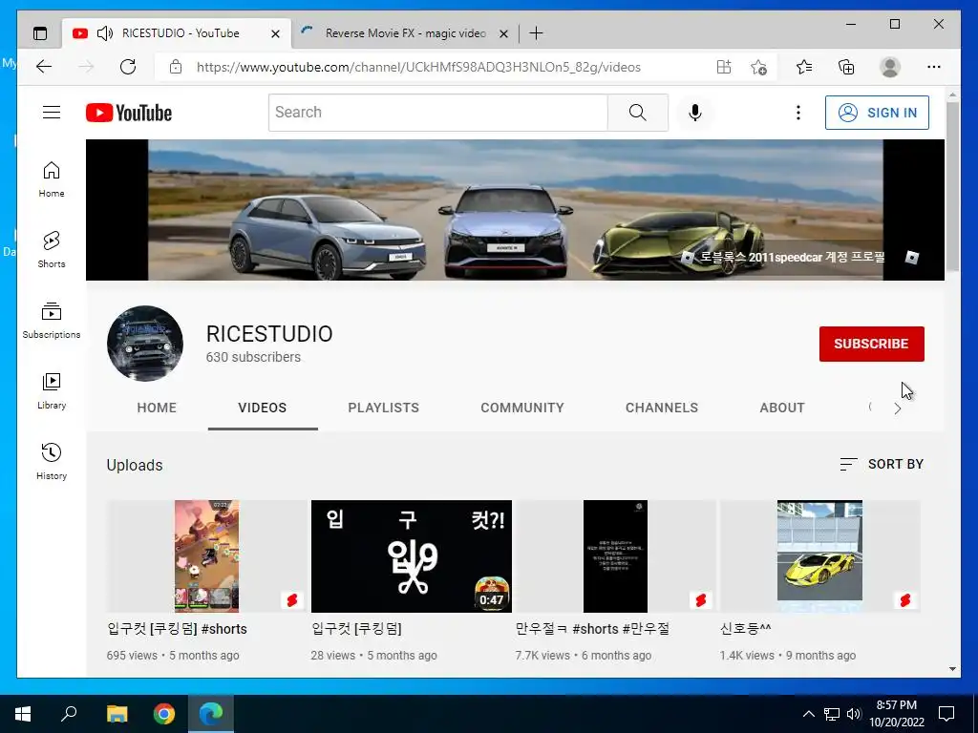Go to YouTube home via logo

click(x=129, y=113)
